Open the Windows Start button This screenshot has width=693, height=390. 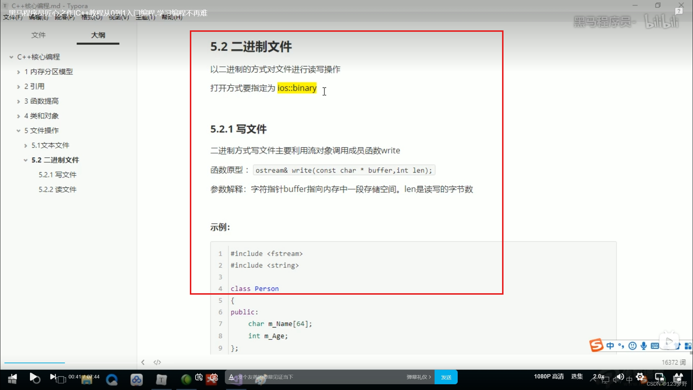click(12, 378)
